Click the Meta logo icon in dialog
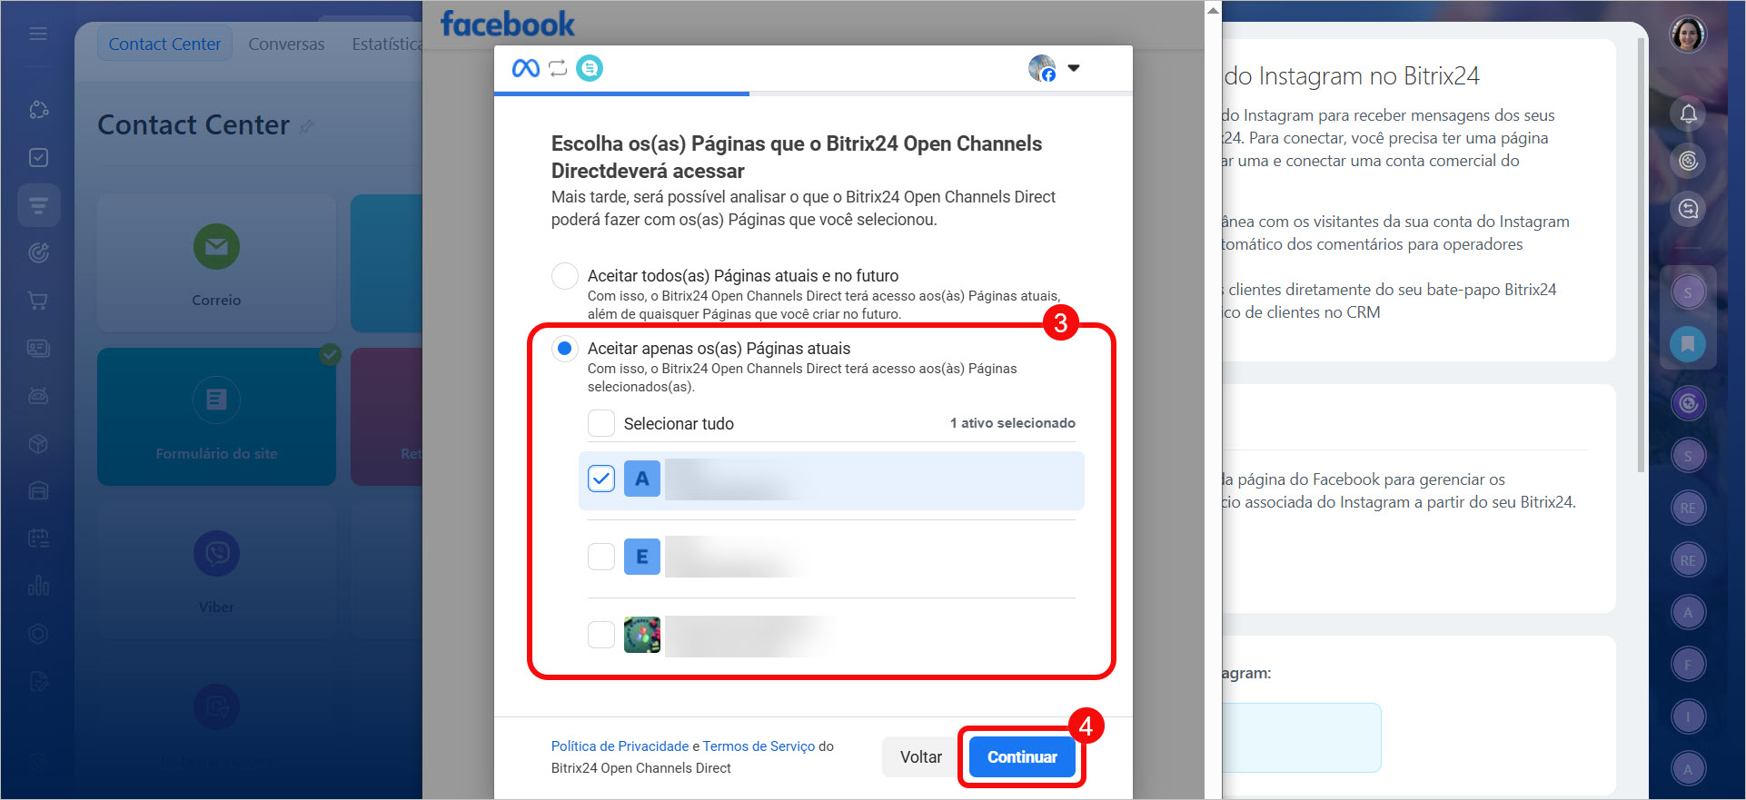The image size is (1746, 800). 526,68
